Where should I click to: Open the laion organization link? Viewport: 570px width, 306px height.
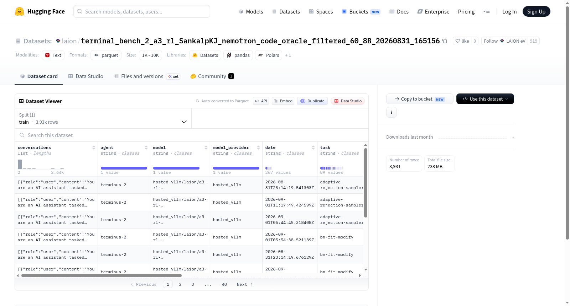[x=69, y=41]
